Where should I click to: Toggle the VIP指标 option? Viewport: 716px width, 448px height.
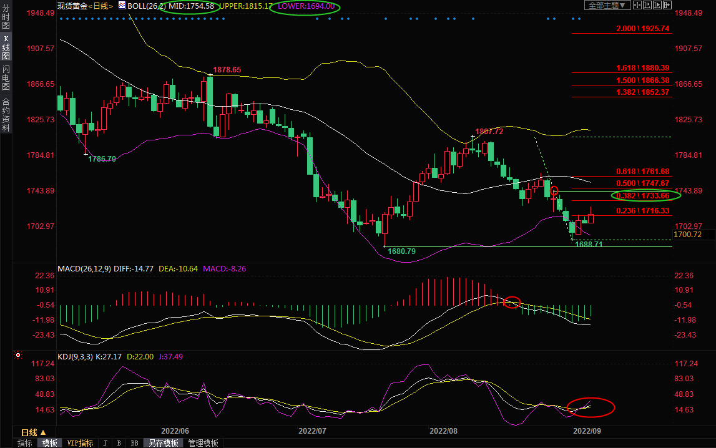[x=80, y=443]
